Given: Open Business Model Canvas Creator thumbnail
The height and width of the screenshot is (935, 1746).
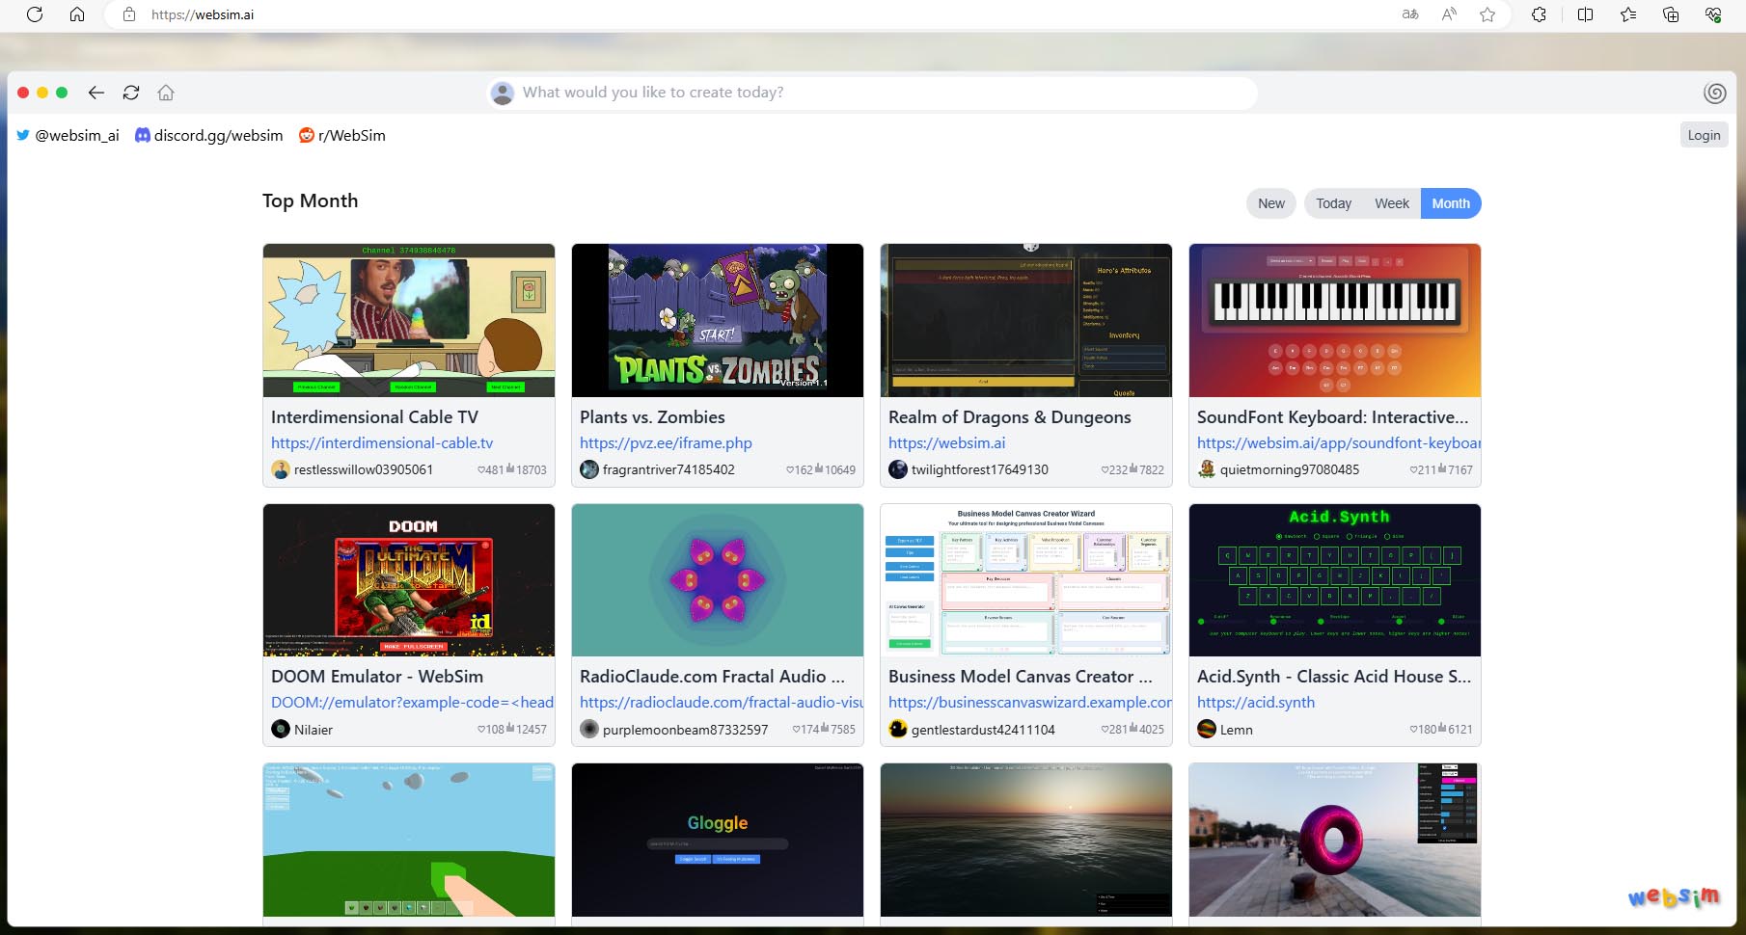Looking at the screenshot, I should [1026, 580].
